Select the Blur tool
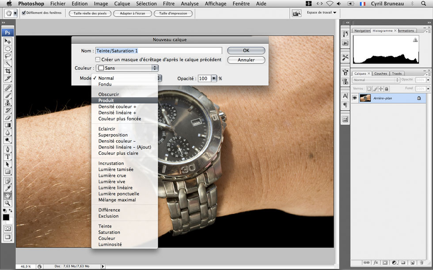433x270 pixels. pyautogui.click(x=8, y=133)
